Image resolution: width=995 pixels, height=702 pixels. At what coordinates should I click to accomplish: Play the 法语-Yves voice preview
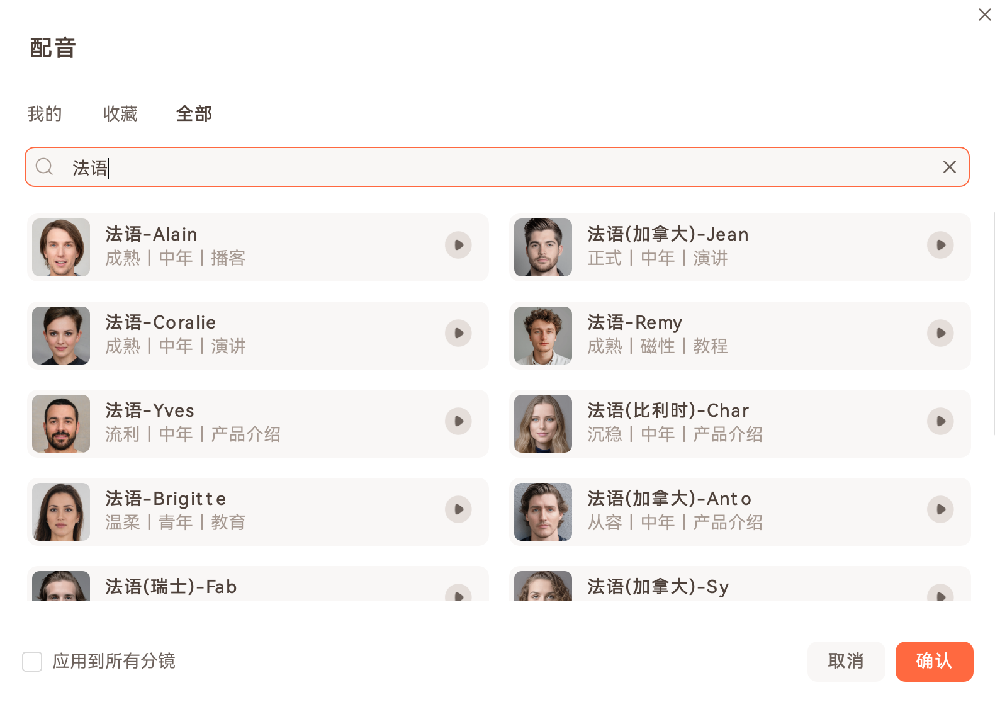coord(458,421)
